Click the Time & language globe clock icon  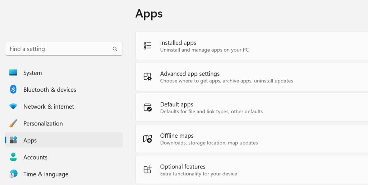[13, 174]
